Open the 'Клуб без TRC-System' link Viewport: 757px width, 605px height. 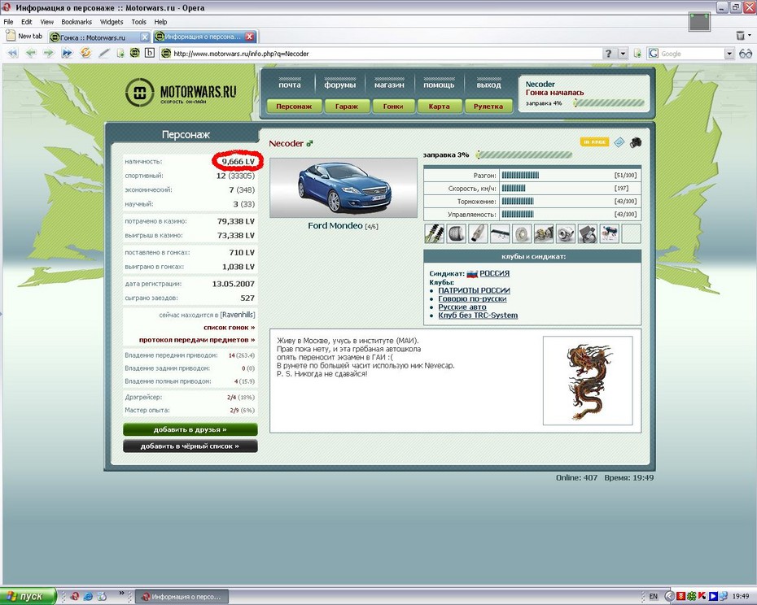(x=478, y=316)
